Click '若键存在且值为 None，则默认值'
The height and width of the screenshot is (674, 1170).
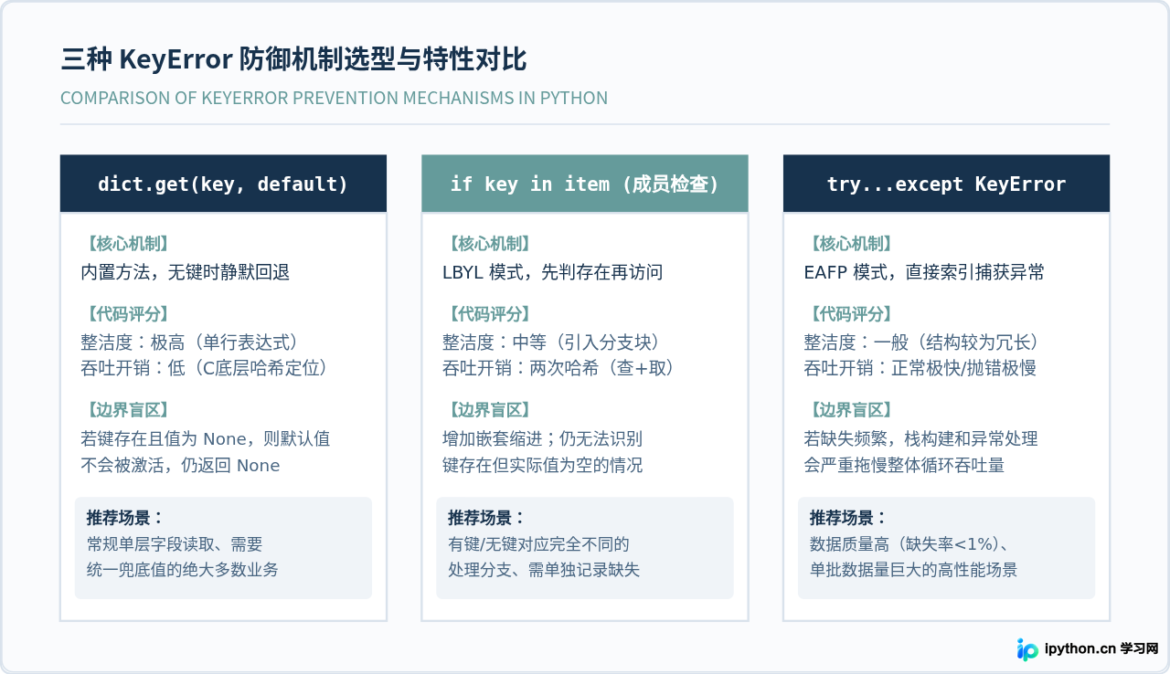(206, 439)
